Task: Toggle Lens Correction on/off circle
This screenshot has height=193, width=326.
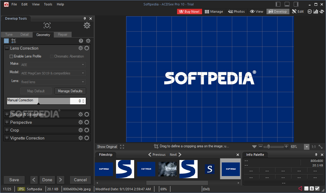Action: coord(87,48)
